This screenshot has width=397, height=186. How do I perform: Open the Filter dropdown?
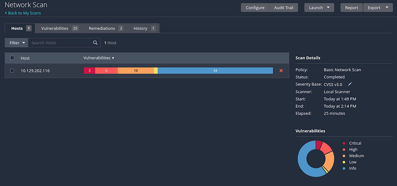[x=16, y=43]
